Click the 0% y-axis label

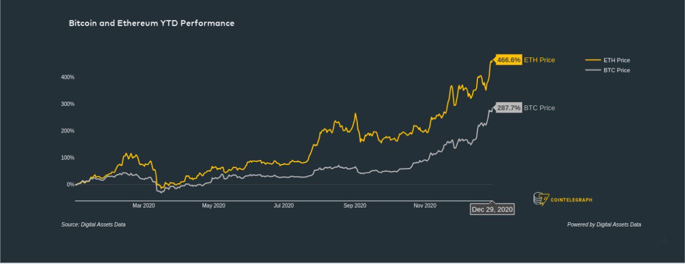coord(71,184)
